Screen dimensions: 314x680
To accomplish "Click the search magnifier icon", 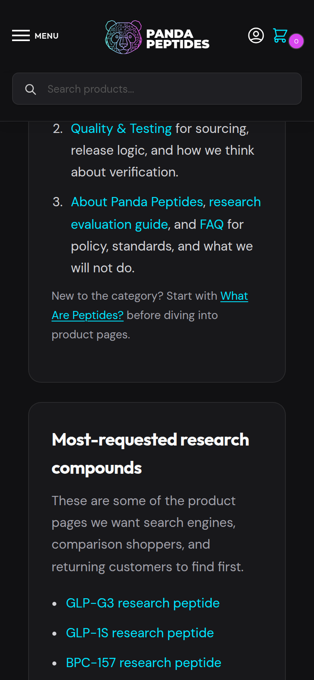I will click(x=31, y=89).
